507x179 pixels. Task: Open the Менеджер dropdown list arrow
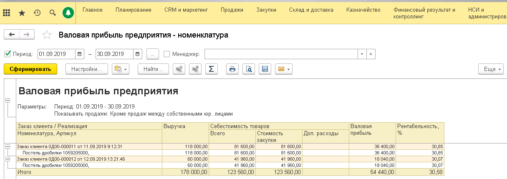361,54
